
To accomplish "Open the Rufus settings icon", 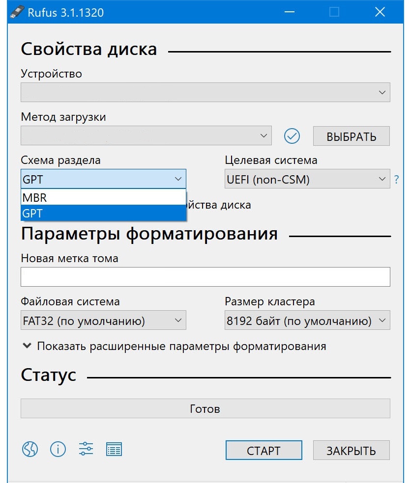I will coord(86,449).
